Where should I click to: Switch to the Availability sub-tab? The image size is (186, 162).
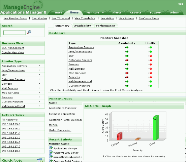(83, 26)
